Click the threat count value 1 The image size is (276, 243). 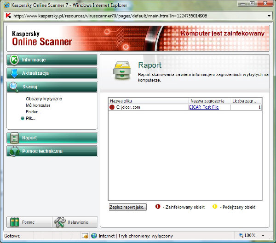259,107
